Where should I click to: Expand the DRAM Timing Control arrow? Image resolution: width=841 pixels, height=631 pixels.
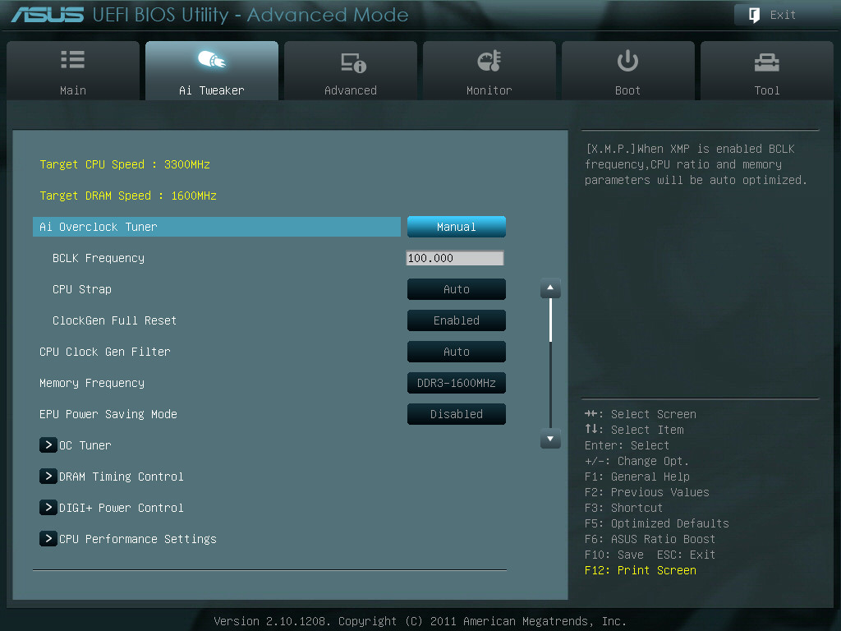48,476
